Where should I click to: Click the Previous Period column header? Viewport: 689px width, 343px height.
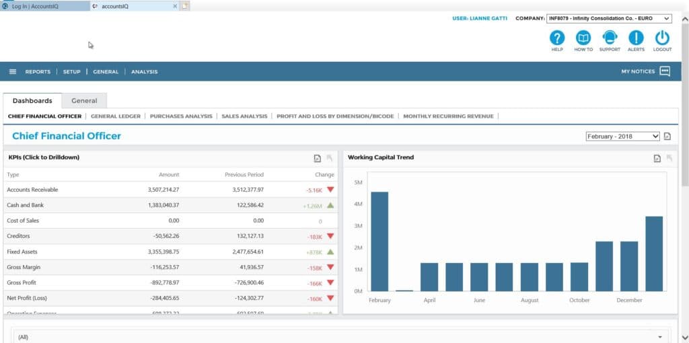point(244,174)
